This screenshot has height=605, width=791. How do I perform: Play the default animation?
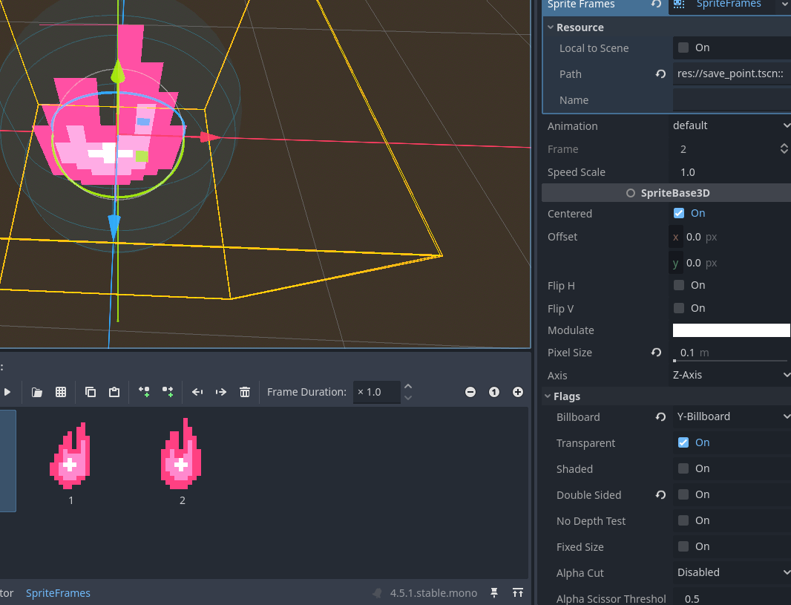coord(7,392)
